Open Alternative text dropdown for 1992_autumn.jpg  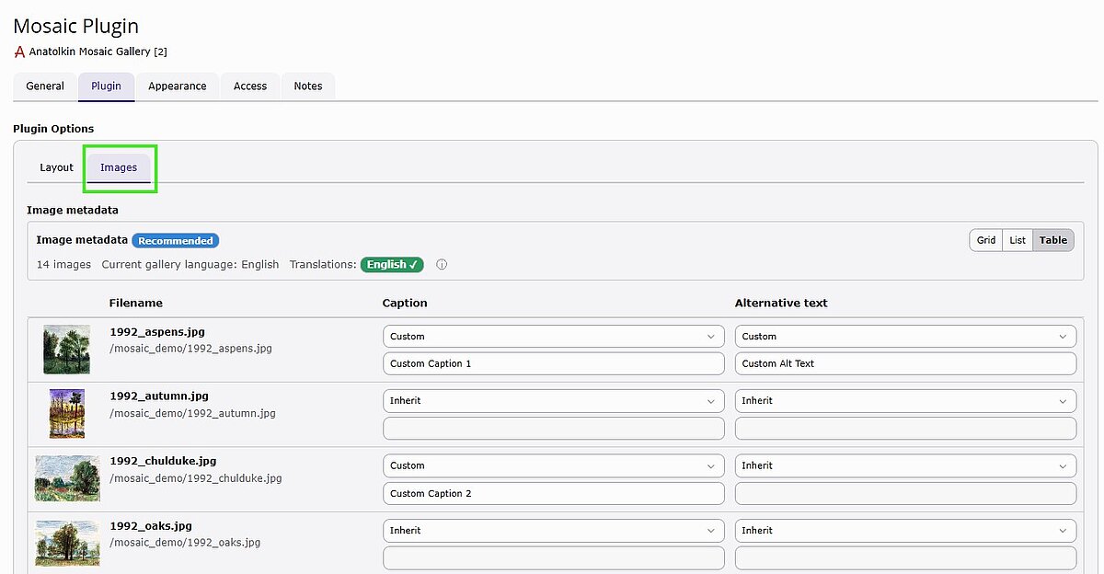click(905, 401)
